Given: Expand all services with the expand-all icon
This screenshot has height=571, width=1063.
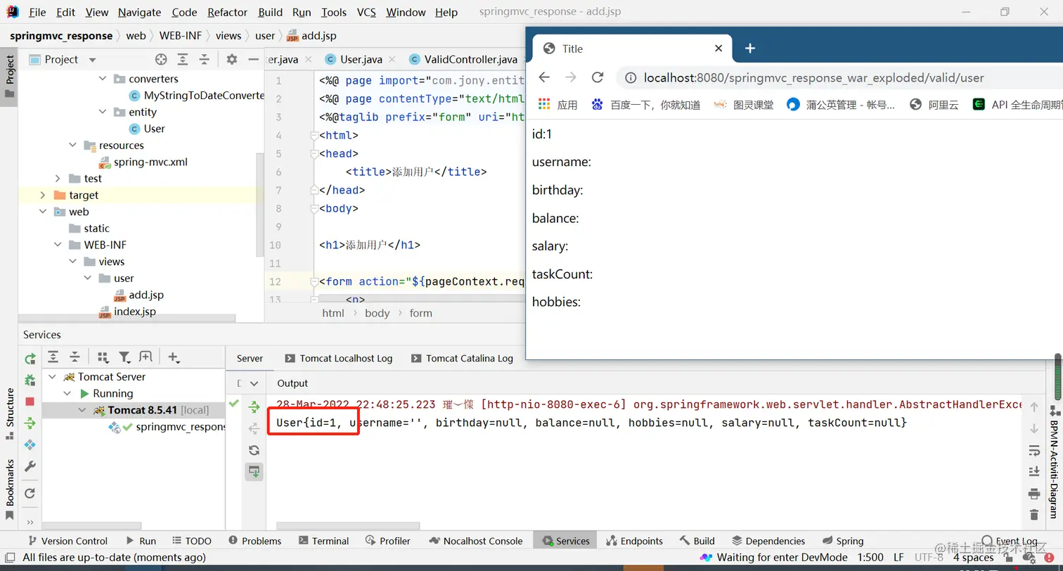Looking at the screenshot, I should [53, 357].
